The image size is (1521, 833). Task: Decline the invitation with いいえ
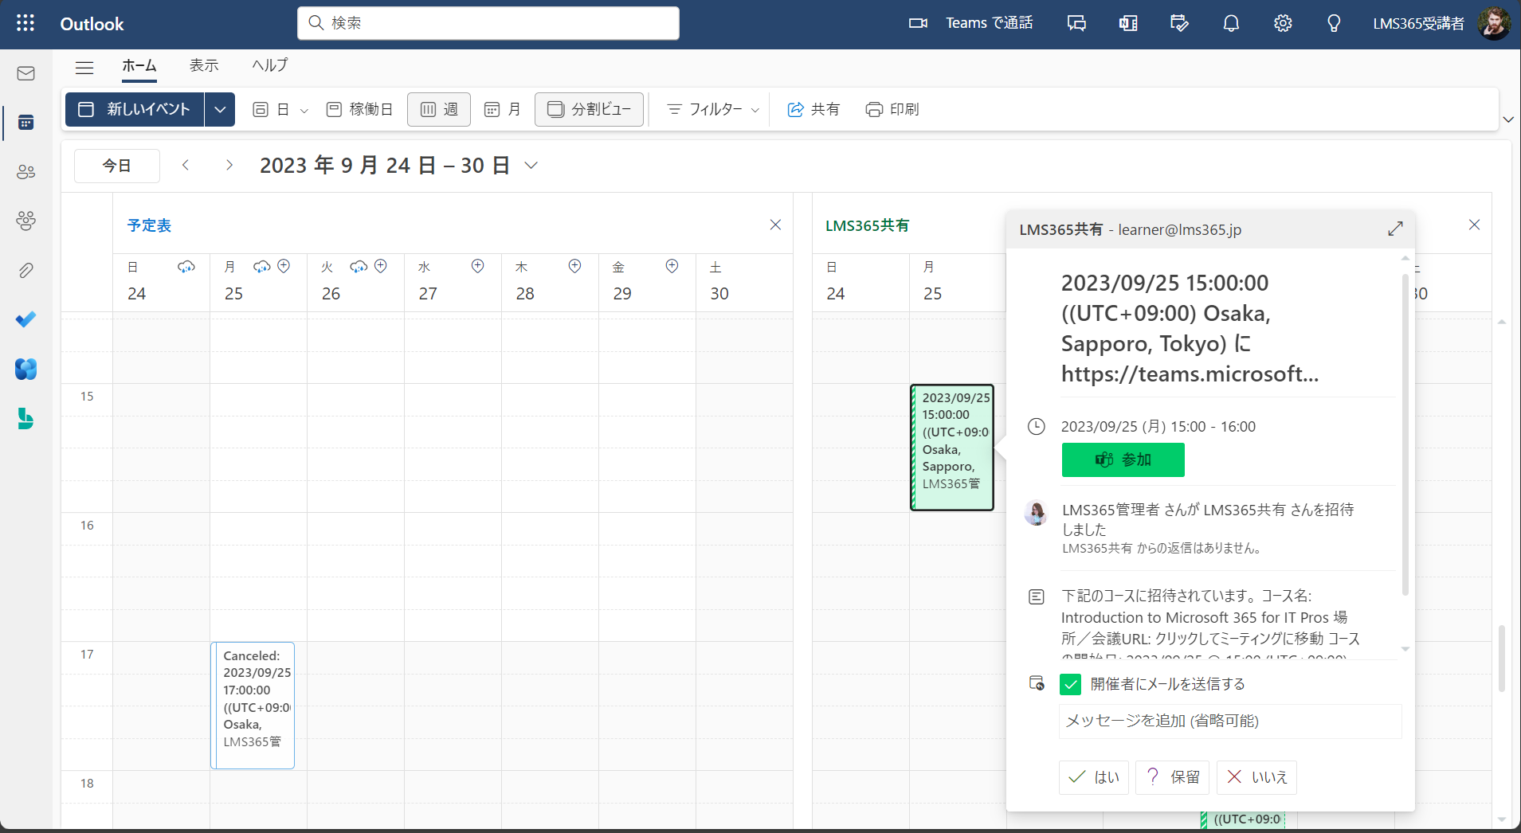[1257, 777]
